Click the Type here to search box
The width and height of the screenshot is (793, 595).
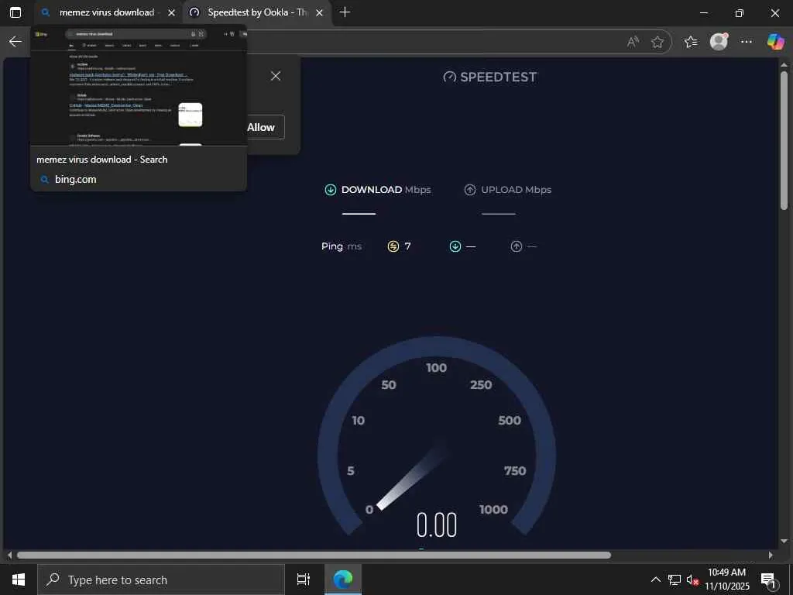(161, 580)
